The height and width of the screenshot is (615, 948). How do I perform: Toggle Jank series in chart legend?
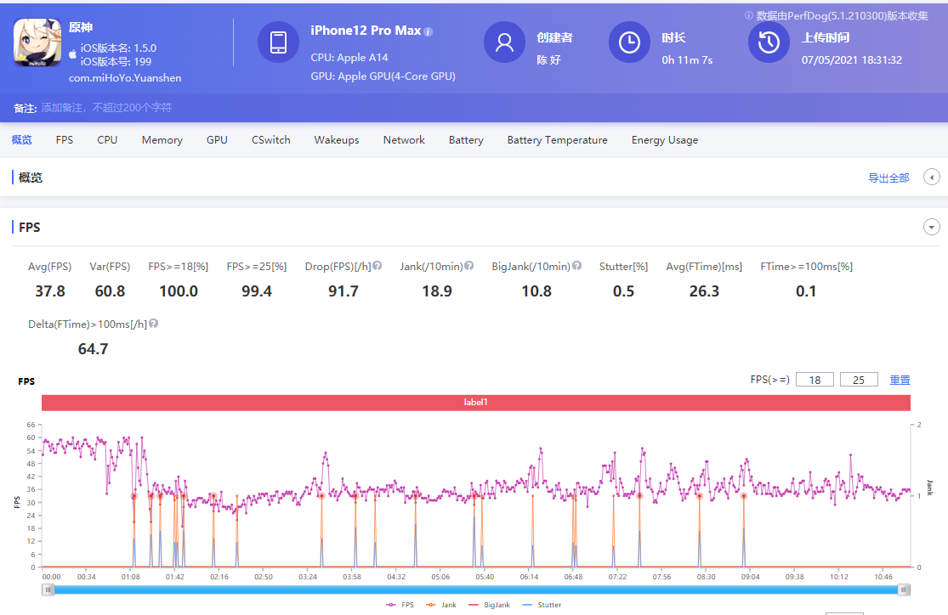(x=441, y=605)
